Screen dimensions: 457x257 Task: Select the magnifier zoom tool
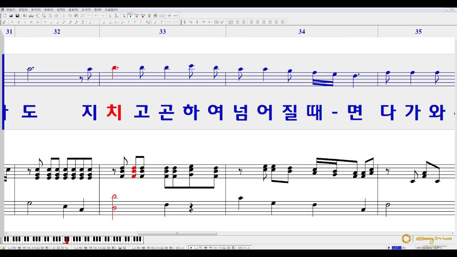[x=44, y=16]
